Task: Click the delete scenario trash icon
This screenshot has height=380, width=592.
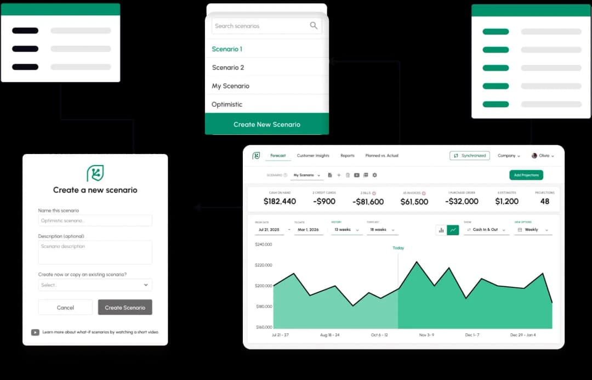Action: [x=348, y=175]
